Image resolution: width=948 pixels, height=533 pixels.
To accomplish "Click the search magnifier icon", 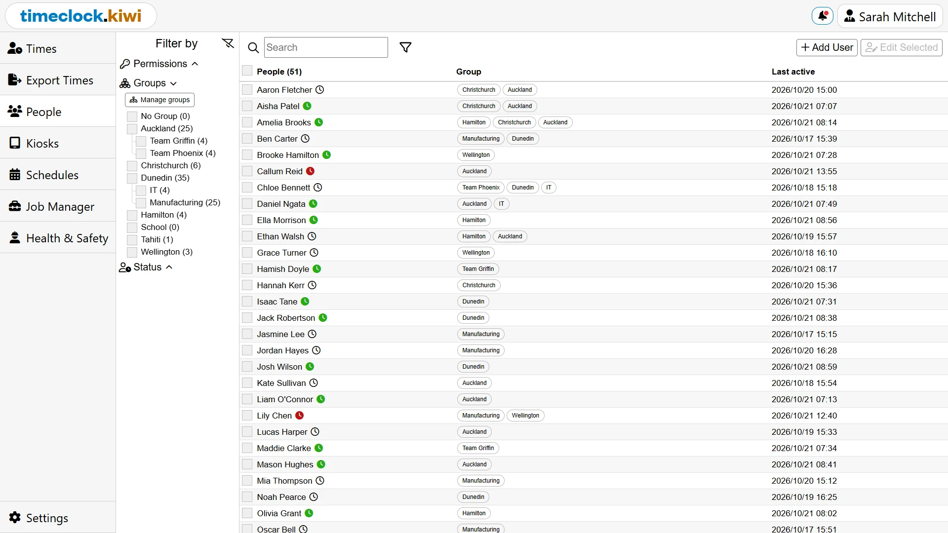I will (253, 47).
